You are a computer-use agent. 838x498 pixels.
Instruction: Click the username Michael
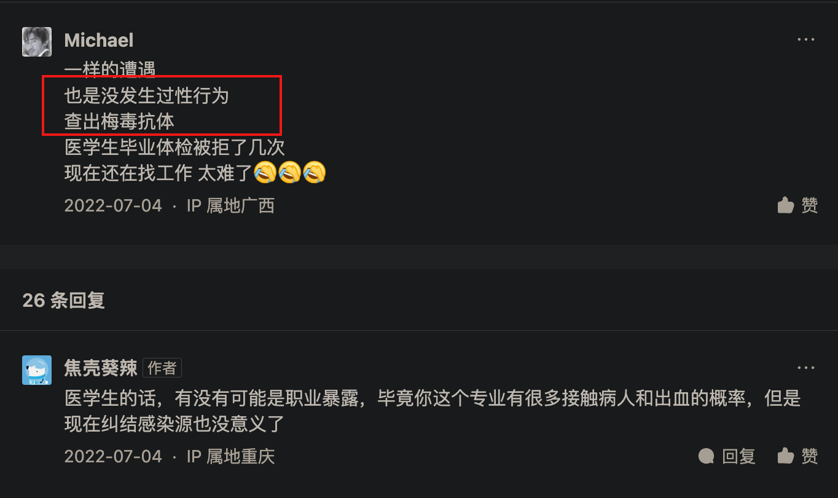pyautogui.click(x=99, y=41)
